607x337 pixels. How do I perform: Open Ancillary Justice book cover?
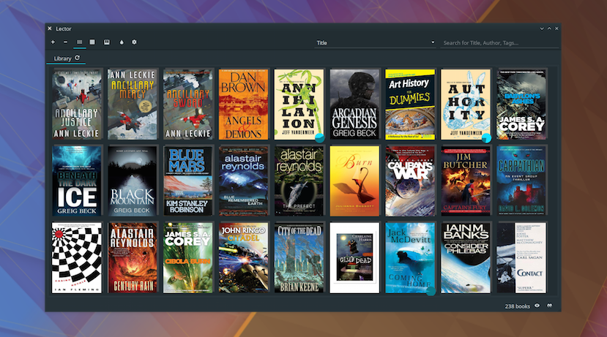pos(77,105)
